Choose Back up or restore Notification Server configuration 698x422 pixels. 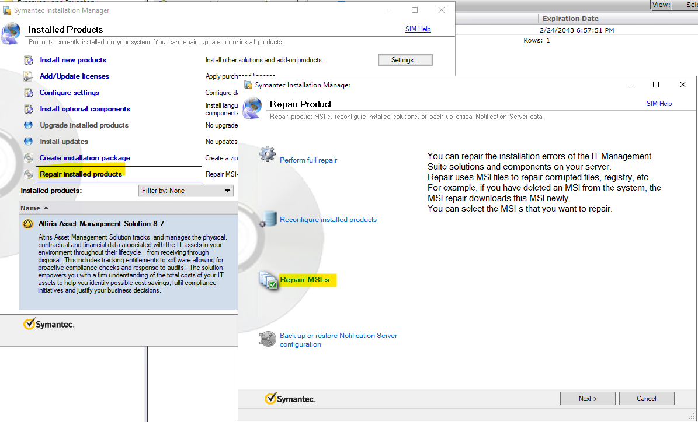coord(338,340)
